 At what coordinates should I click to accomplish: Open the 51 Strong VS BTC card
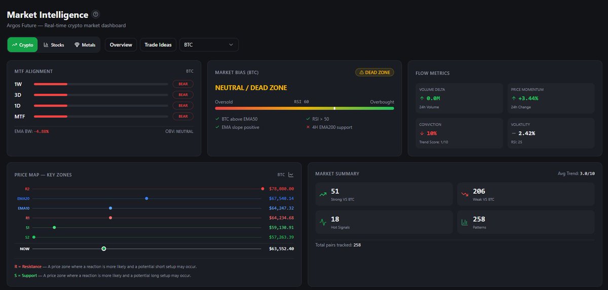(384, 194)
